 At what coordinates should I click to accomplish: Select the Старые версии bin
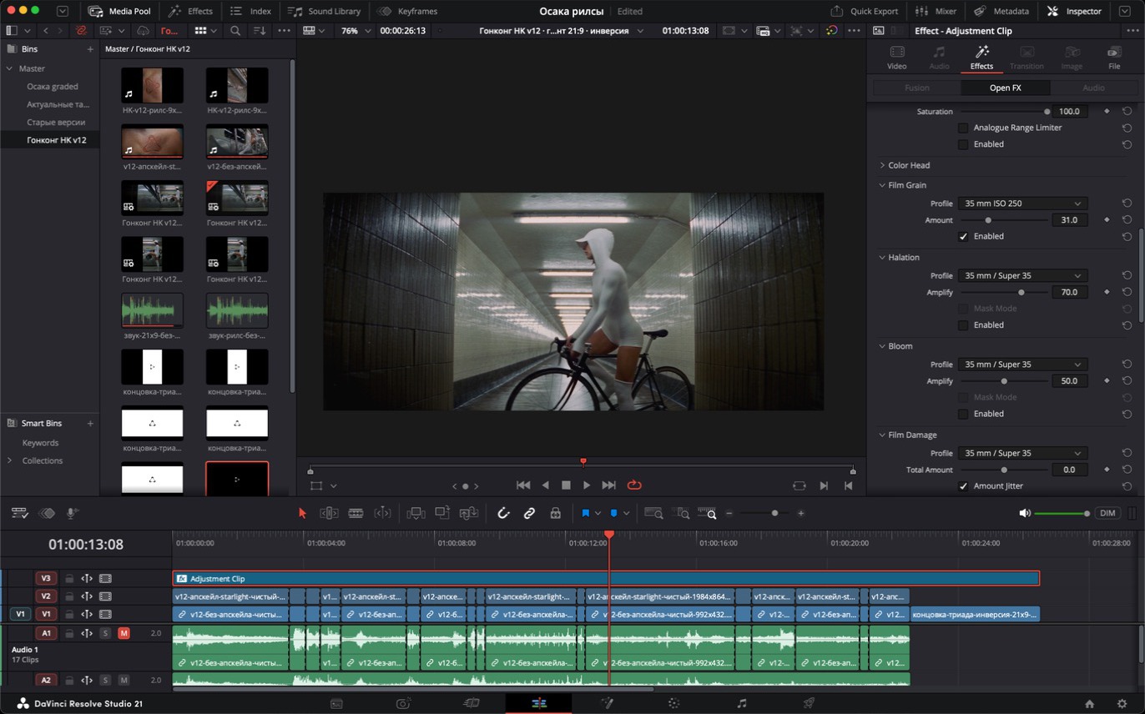[56, 122]
